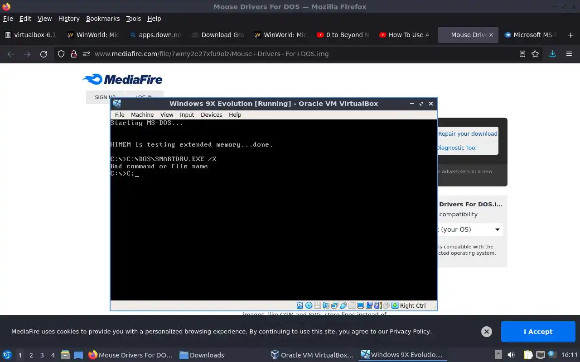
Task: Open VirtualBox Devices menu
Action: point(211,114)
